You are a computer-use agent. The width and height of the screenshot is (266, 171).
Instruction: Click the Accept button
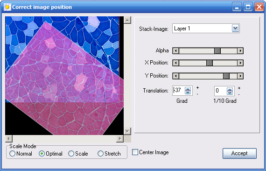(x=239, y=153)
